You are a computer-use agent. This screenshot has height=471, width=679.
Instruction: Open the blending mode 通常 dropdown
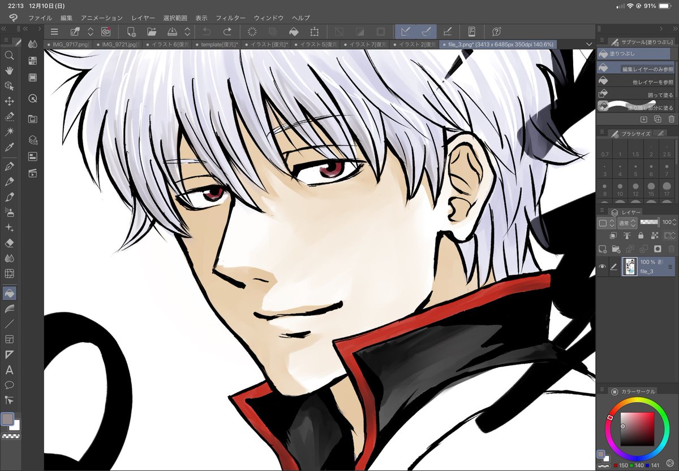click(628, 223)
